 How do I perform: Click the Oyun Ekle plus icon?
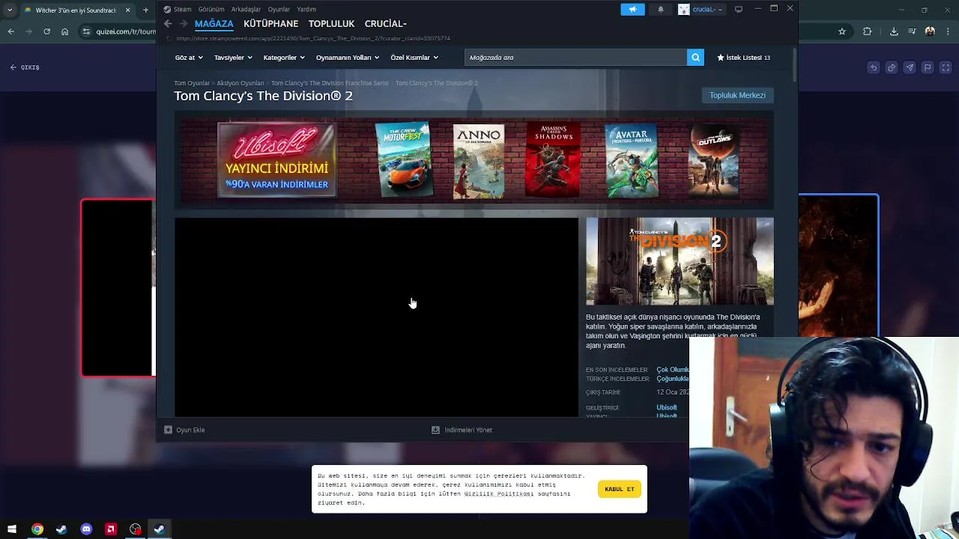tap(168, 430)
